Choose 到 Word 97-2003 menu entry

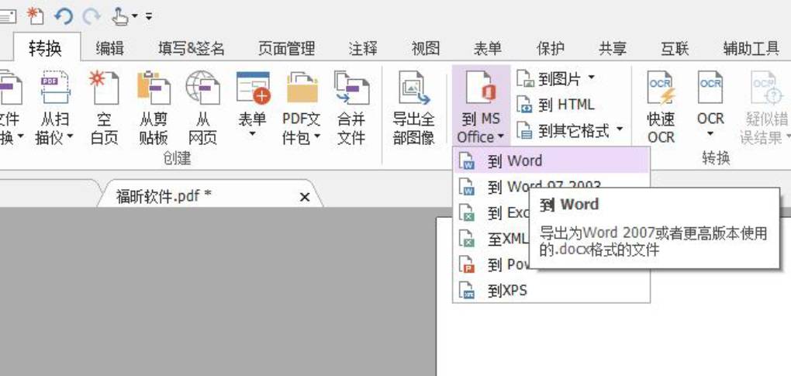[x=551, y=187]
